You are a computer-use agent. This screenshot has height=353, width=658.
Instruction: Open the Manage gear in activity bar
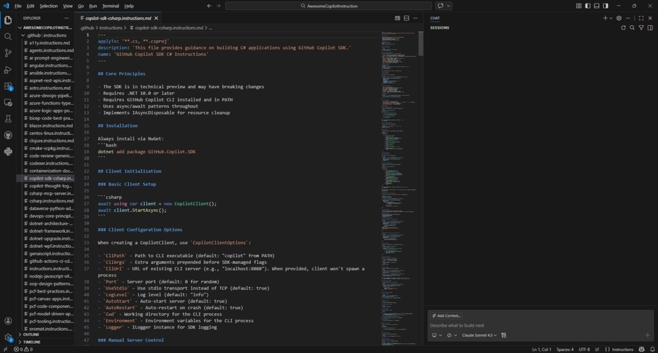click(x=8, y=337)
